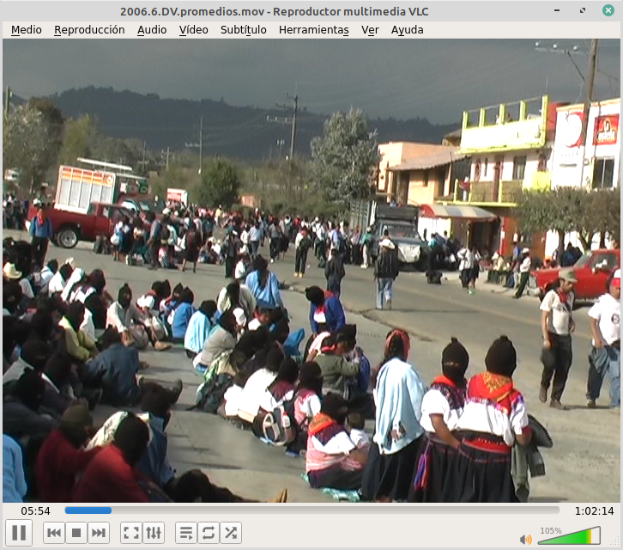The image size is (623, 550).
Task: Toggle loop repeat mode
Action: tap(209, 533)
